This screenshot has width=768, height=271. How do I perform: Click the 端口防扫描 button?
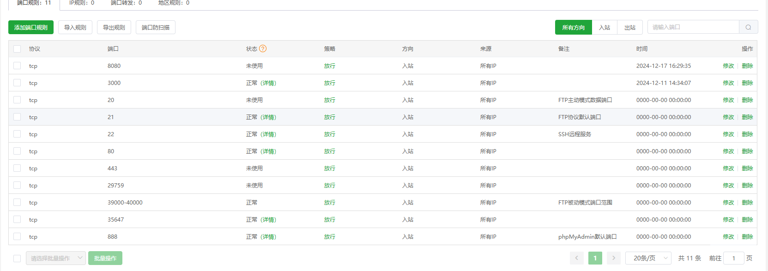click(156, 27)
